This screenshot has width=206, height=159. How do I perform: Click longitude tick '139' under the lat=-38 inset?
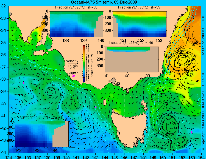[x=83, y=40]
